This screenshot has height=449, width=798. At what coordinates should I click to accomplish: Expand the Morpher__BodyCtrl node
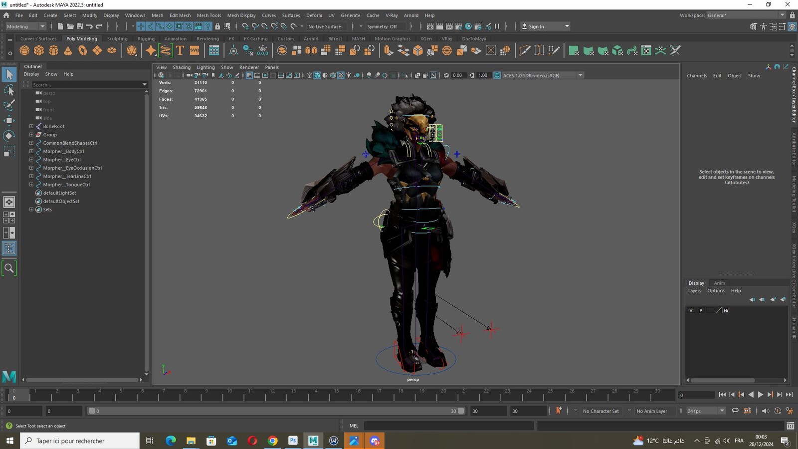pyautogui.click(x=31, y=151)
